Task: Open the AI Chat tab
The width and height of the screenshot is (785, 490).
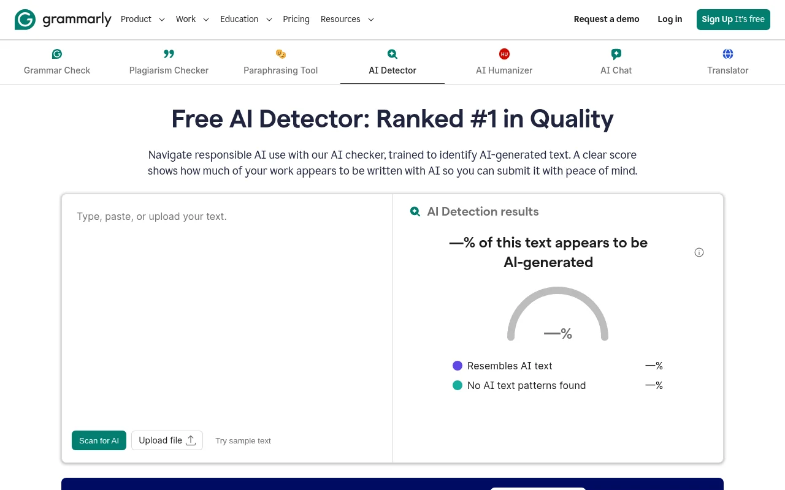Action: (x=616, y=62)
